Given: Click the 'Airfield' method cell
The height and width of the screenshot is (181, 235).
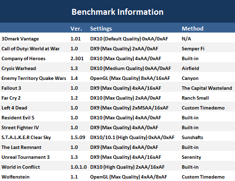Looking at the screenshot, I should click(190, 69).
